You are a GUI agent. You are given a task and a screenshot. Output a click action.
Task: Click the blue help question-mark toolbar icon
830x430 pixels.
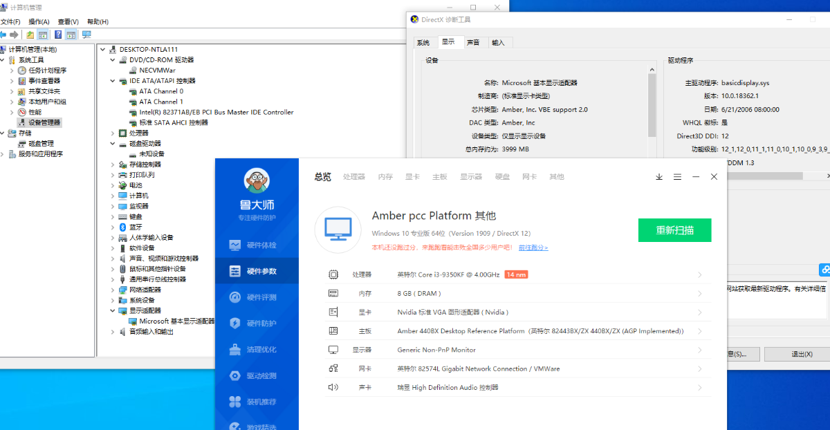tap(58, 35)
